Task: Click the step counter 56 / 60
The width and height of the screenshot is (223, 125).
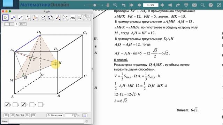Action: [x=20, y=115]
